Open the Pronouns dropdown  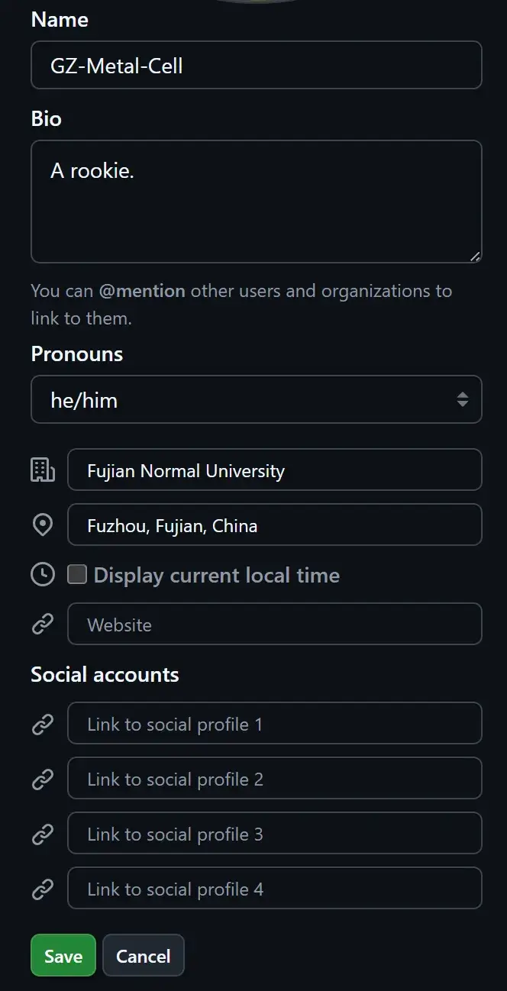click(257, 399)
